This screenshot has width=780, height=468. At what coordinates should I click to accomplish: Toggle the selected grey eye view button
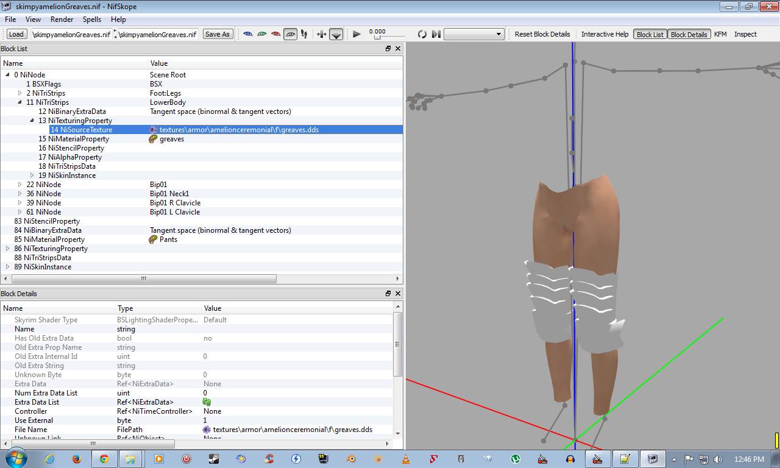point(290,34)
